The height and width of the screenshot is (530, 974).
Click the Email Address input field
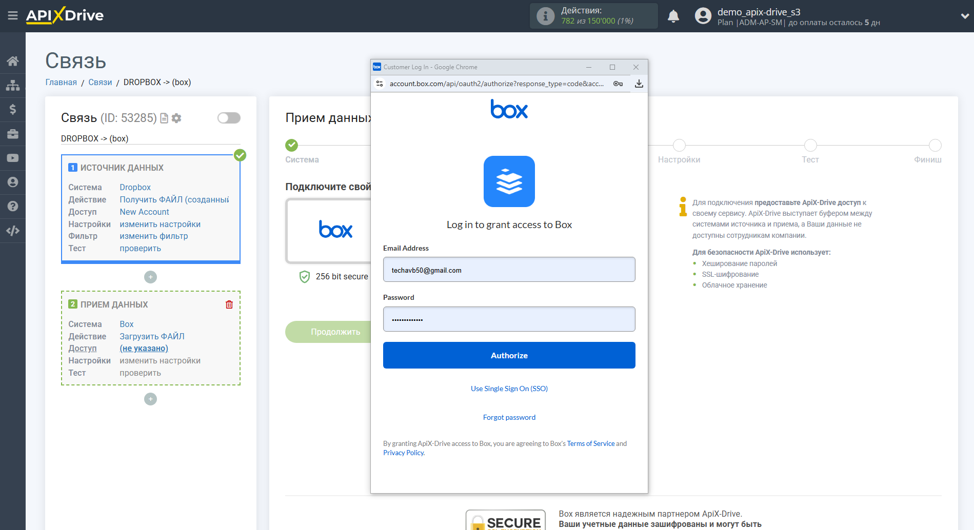[x=509, y=270]
